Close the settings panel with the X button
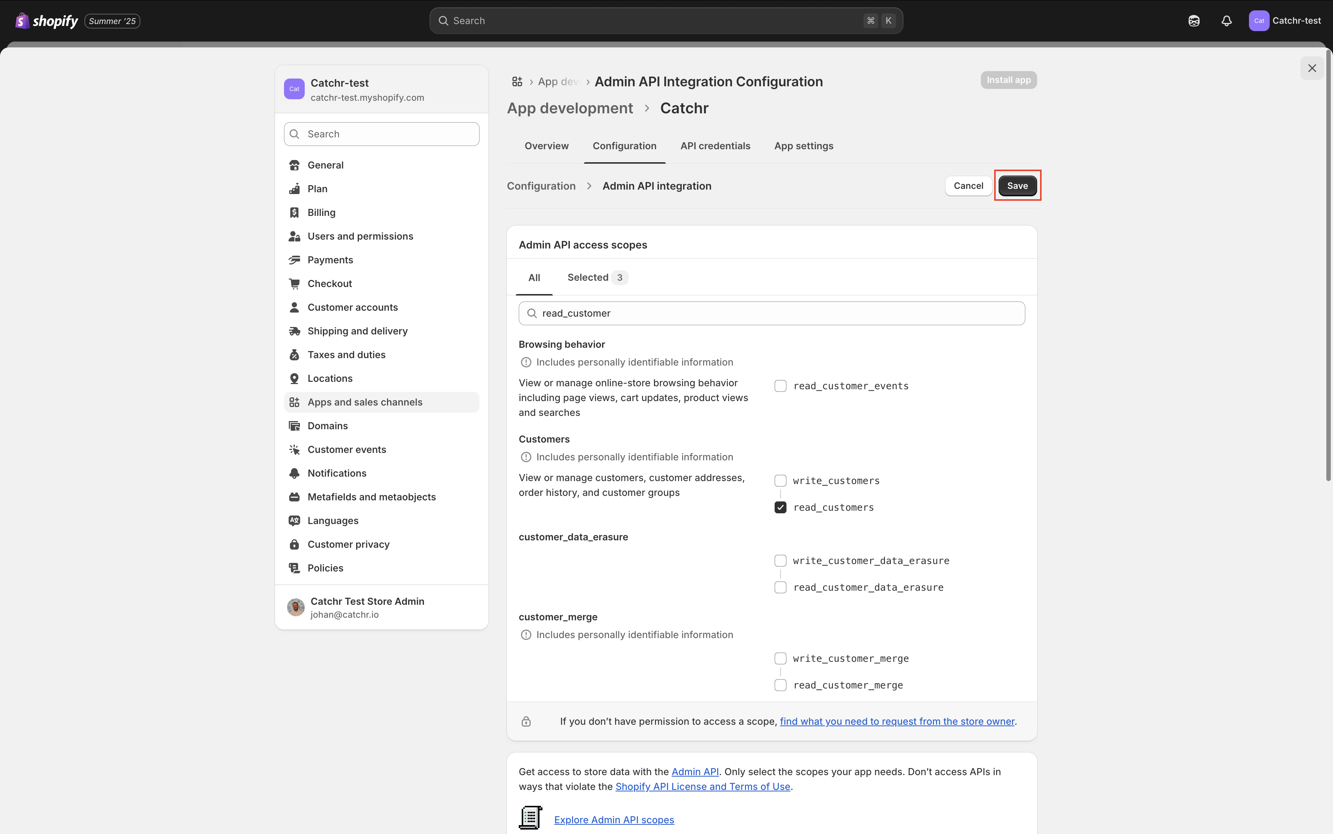The width and height of the screenshot is (1333, 834). (x=1312, y=69)
